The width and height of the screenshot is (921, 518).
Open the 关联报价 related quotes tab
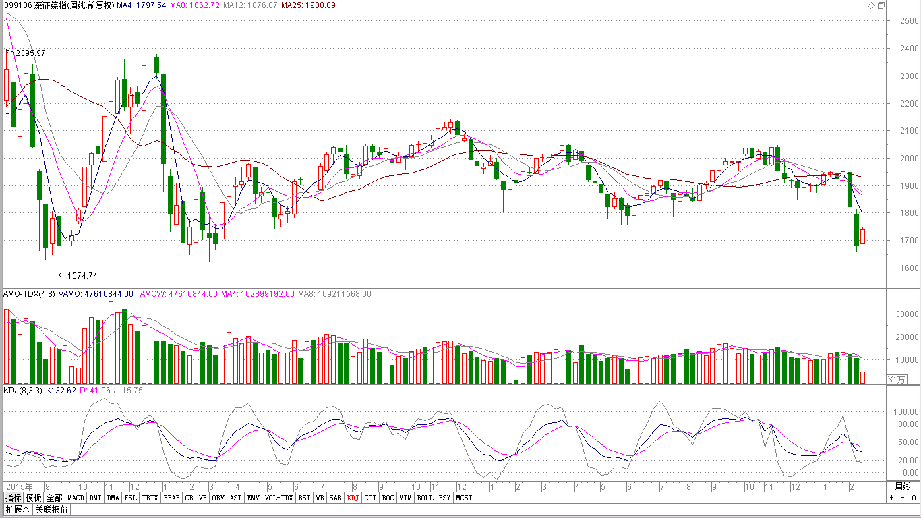(x=51, y=509)
